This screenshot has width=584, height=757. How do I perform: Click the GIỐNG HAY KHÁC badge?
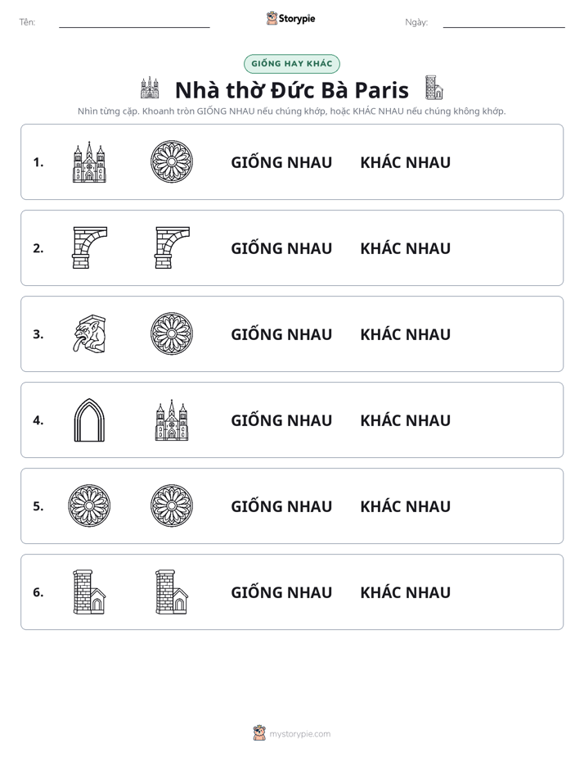point(291,64)
